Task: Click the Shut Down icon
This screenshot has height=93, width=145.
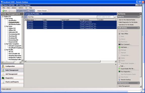Action: click(x=119, y=42)
